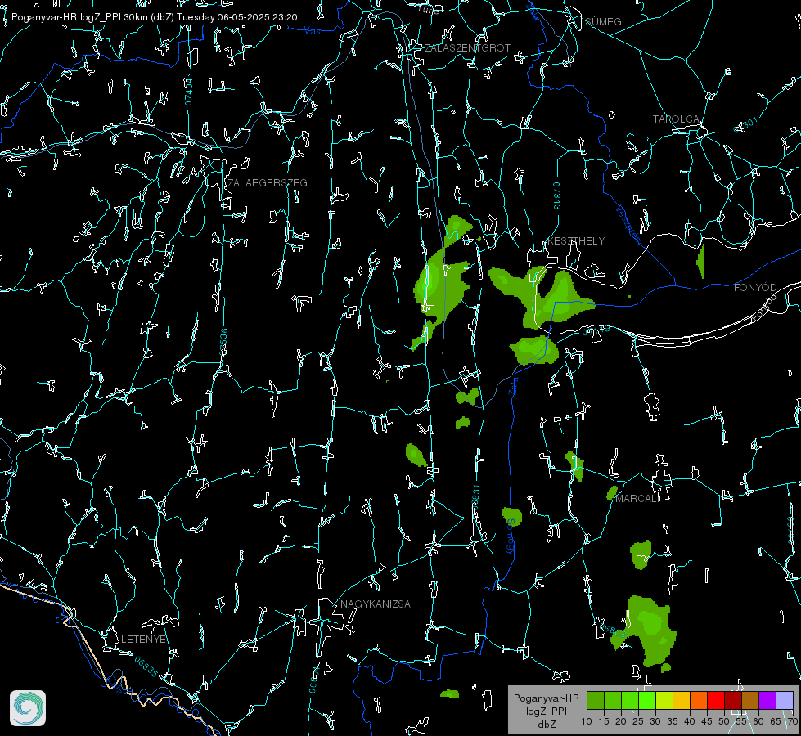
Task: Click the KESZTHELY city label
Action: click(x=576, y=241)
